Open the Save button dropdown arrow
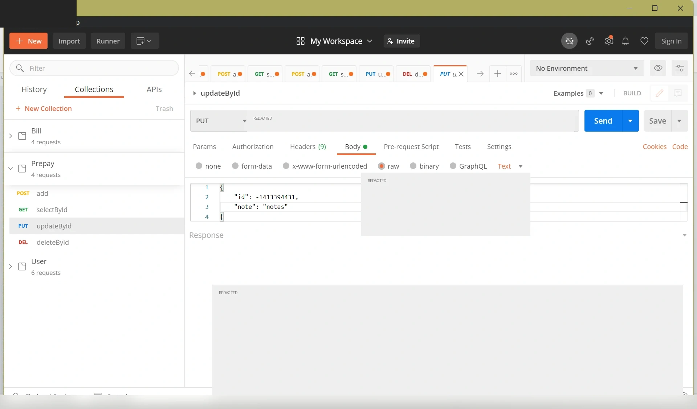 click(679, 121)
